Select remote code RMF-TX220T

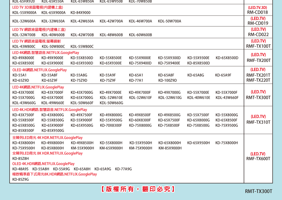(258, 80)
